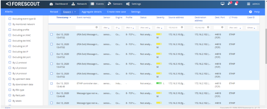Check the By field path checkbox
This screenshot has height=109, width=267.
point(10,96)
